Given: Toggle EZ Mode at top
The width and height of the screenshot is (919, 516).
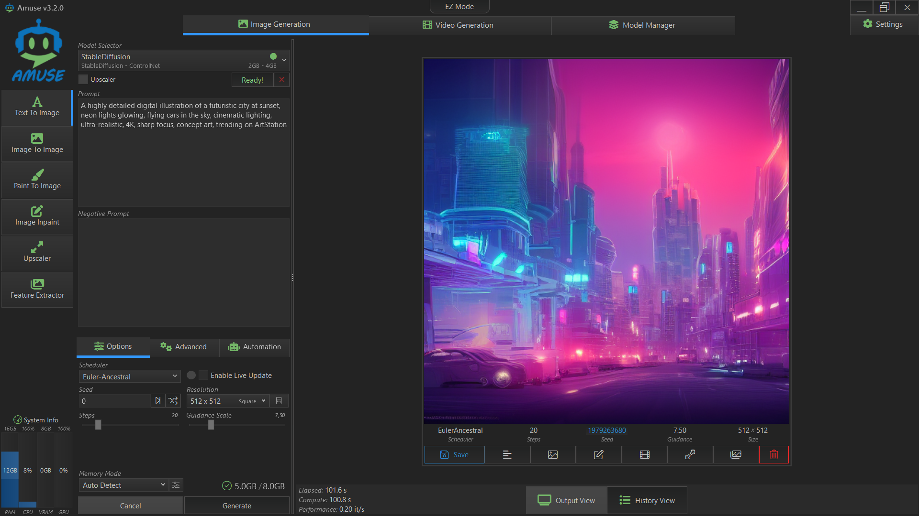Looking at the screenshot, I should tap(459, 7).
